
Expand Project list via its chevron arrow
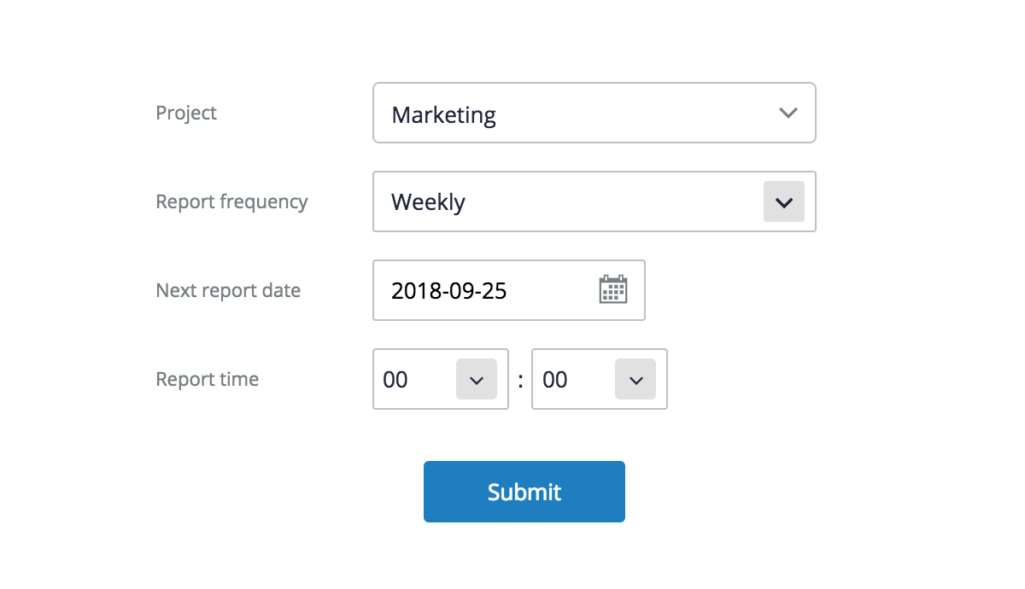click(x=788, y=113)
